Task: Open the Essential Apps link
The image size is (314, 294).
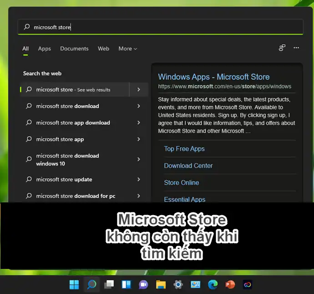Action: (185, 199)
